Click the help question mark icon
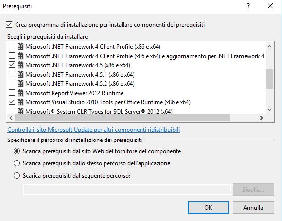 (248, 6)
